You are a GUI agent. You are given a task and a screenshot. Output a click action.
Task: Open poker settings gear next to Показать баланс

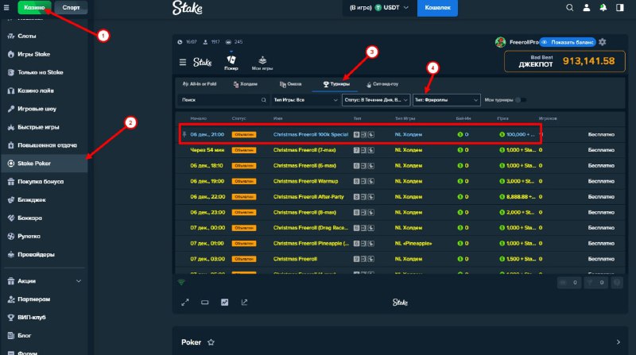click(602, 41)
